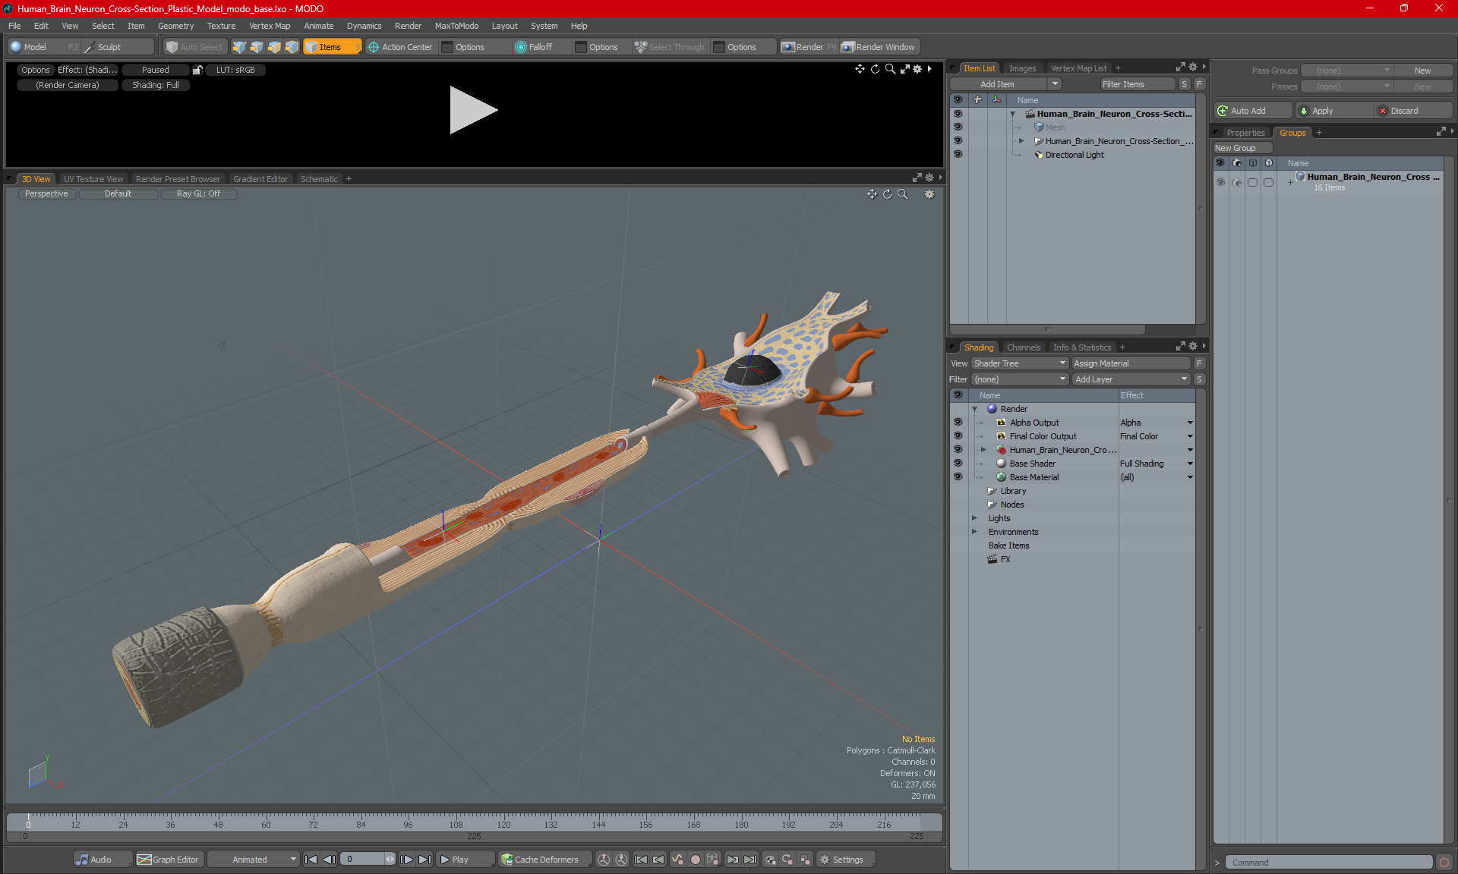Screen dimensions: 1458x874
Task: Click the Discard button
Action: click(1413, 111)
